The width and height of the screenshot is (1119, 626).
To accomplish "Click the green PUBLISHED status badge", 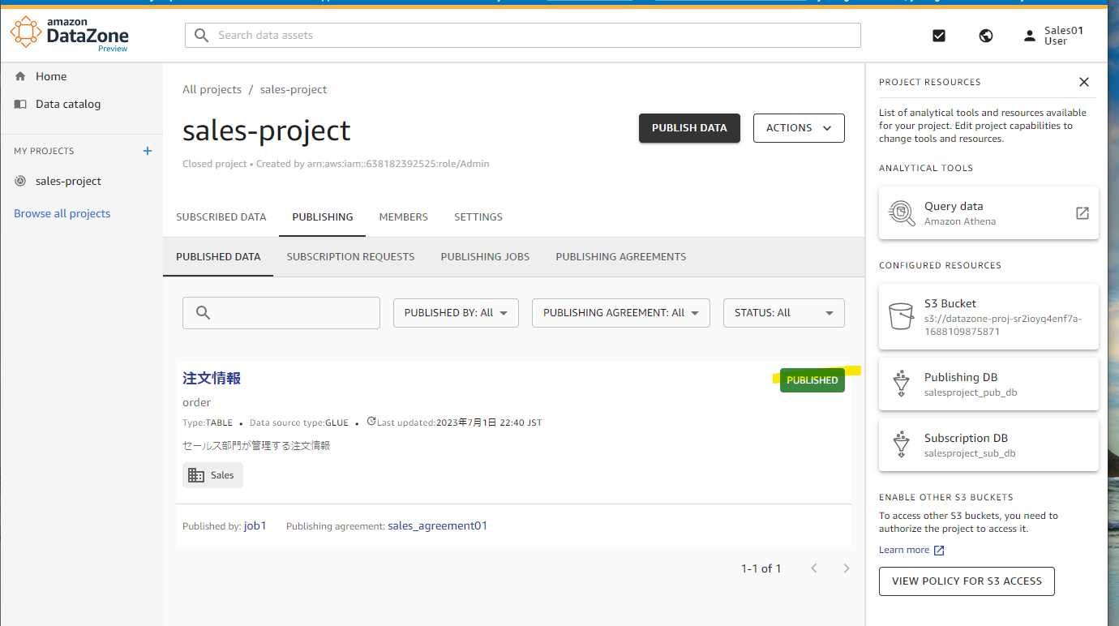I will 812,380.
